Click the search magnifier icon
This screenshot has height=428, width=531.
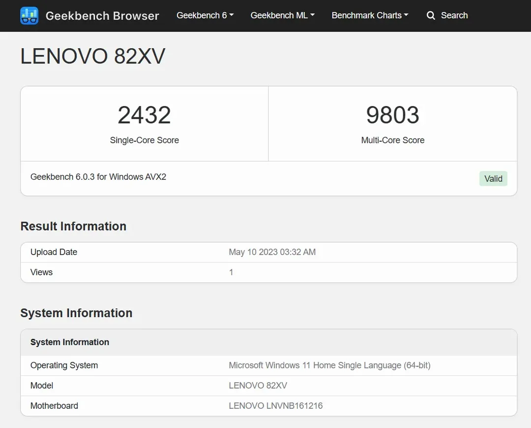tap(431, 16)
